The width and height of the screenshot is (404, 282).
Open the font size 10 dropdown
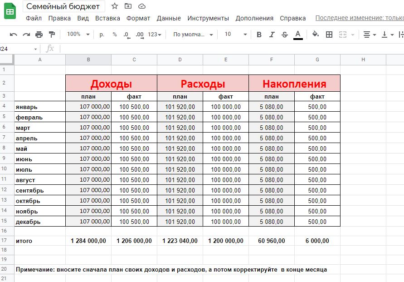236,34
